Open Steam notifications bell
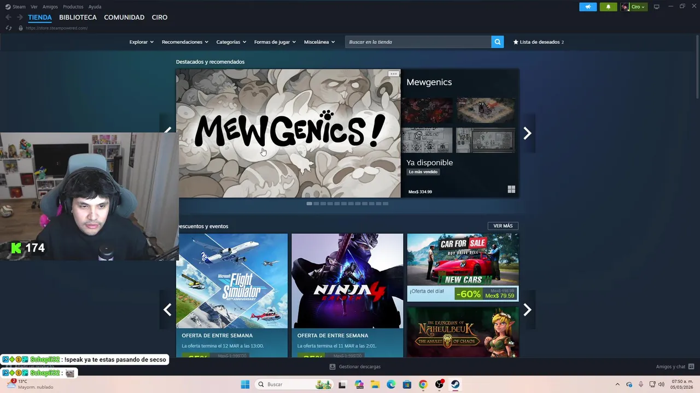700x393 pixels. coord(608,7)
